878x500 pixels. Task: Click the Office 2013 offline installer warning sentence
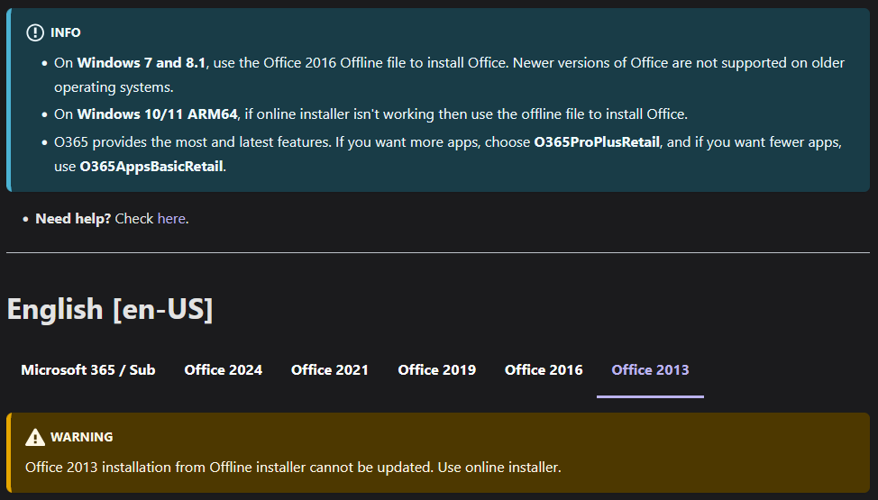[x=293, y=468]
